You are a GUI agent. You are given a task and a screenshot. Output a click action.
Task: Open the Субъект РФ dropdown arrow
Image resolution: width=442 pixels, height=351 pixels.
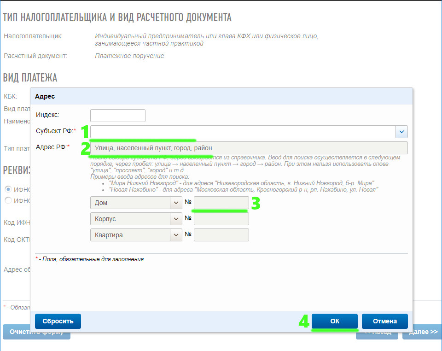[401, 132]
